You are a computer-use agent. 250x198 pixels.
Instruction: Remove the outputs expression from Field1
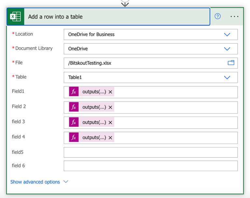tap(110, 92)
